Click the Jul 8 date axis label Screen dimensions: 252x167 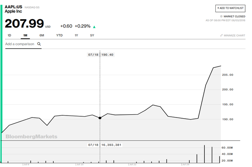[26, 165]
